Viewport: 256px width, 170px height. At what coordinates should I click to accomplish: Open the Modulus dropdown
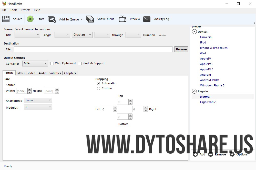[38, 107]
